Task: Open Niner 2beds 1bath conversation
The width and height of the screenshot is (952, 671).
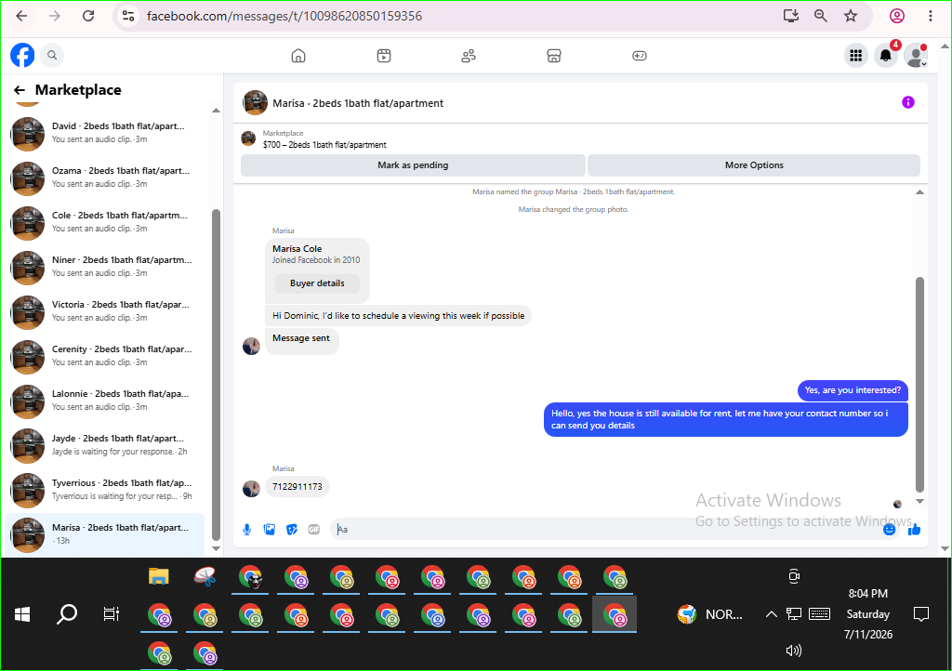Action: pyautogui.click(x=106, y=267)
